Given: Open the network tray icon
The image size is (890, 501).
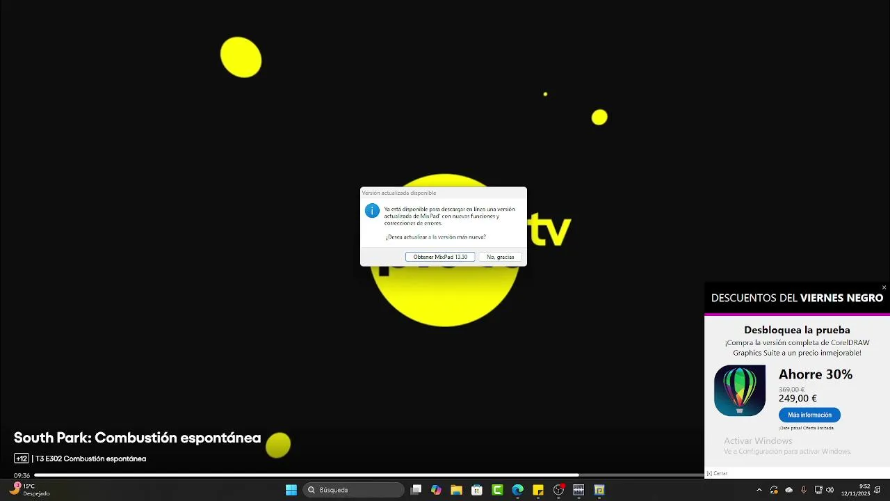Looking at the screenshot, I should [818, 490].
